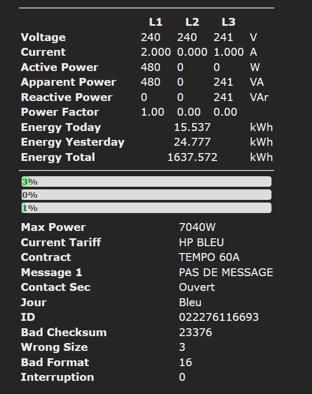The image size is (312, 394).
Task: Select the L1 column header
Action: coord(156,22)
